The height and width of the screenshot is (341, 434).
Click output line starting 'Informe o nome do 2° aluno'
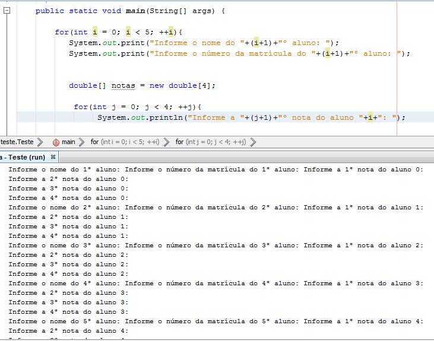pos(216,208)
